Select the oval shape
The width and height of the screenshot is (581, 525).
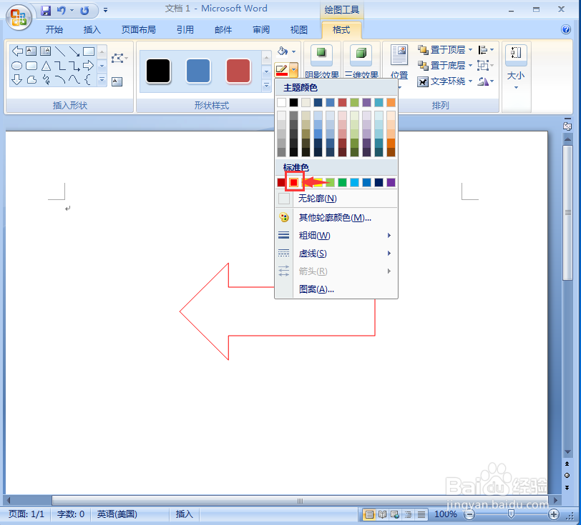[x=17, y=66]
